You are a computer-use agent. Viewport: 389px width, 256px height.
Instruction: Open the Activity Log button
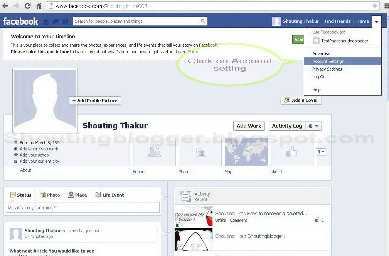[287, 126]
